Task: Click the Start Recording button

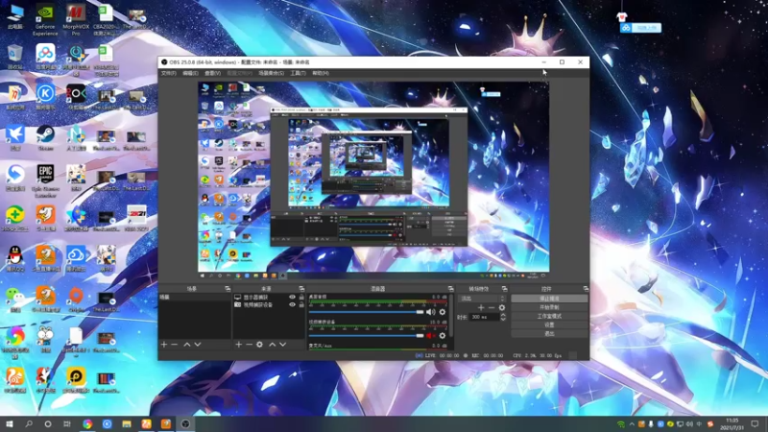Action: [x=549, y=307]
